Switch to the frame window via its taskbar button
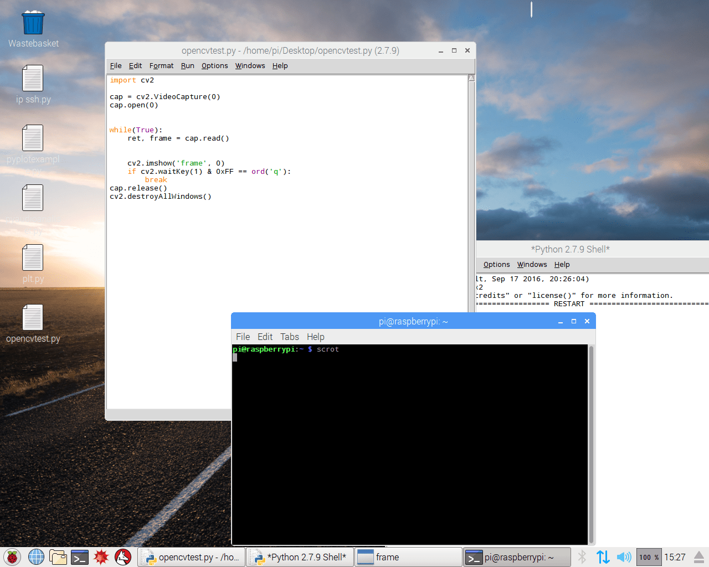This screenshot has width=709, height=567. tap(408, 556)
